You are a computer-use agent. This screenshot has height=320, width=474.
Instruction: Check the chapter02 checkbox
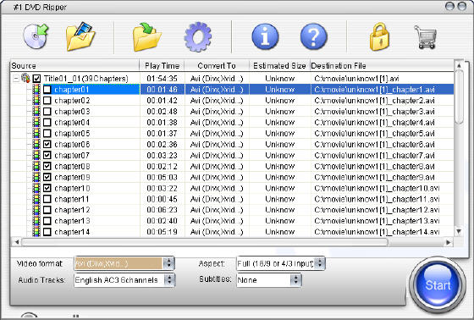click(47, 101)
